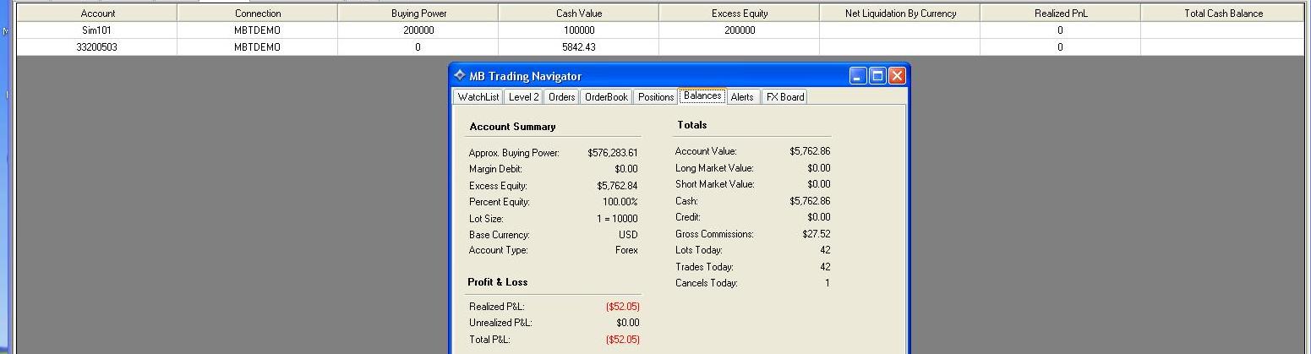Click MBTDEMO connection in the Sim101 row

click(x=258, y=30)
